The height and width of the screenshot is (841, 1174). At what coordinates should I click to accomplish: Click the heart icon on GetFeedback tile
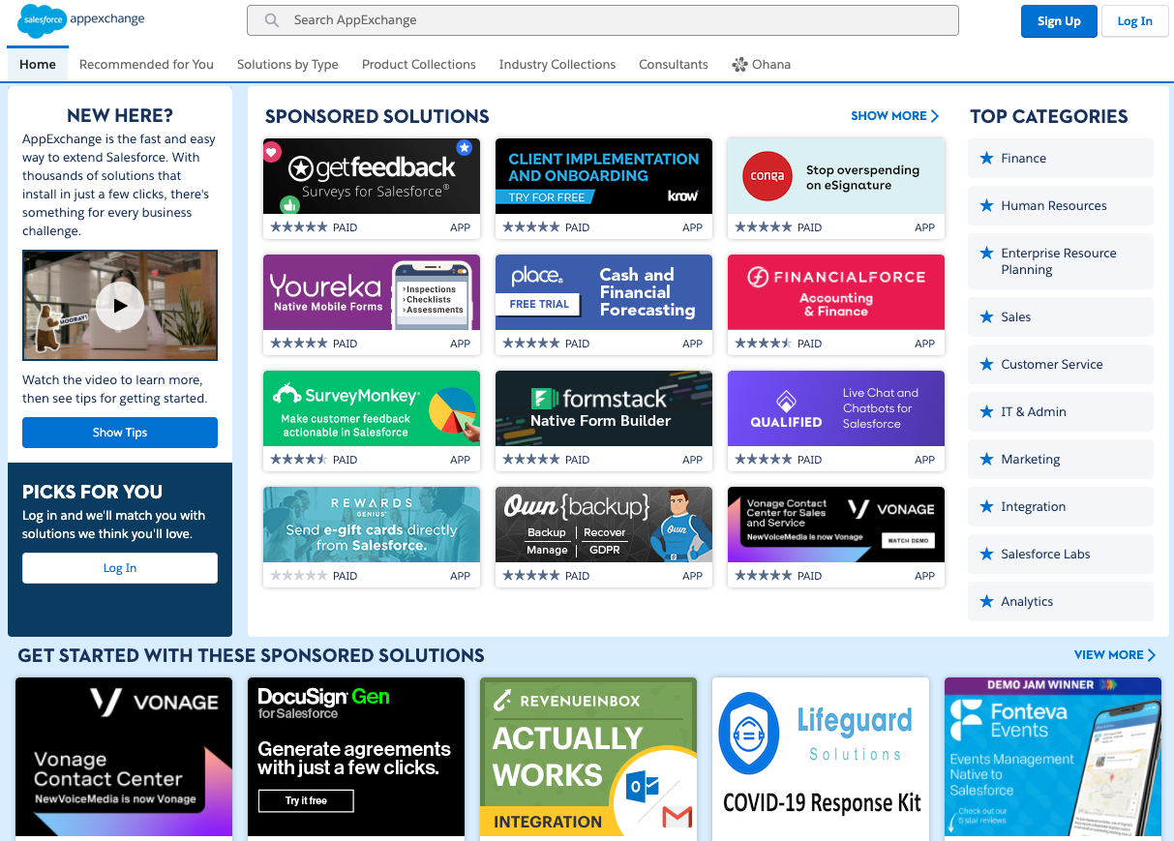273,152
